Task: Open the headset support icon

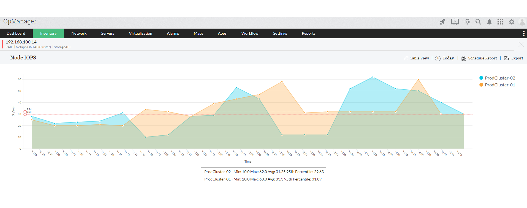Action: pyautogui.click(x=467, y=22)
